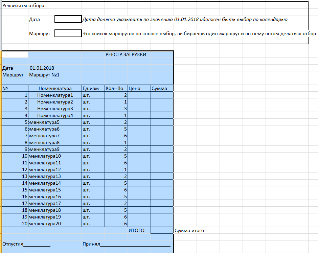Click the 'Сумма' column header cell

tap(159, 88)
